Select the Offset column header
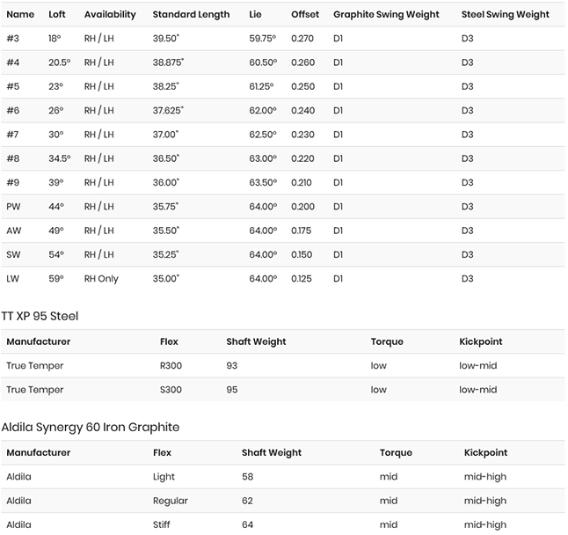 click(305, 15)
